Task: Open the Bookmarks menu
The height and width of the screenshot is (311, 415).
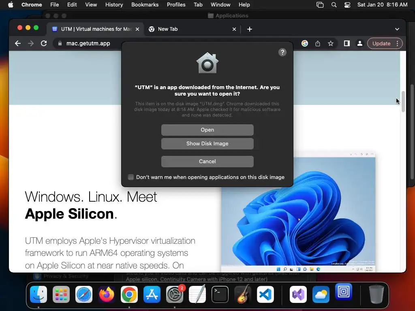Action: coord(145,4)
